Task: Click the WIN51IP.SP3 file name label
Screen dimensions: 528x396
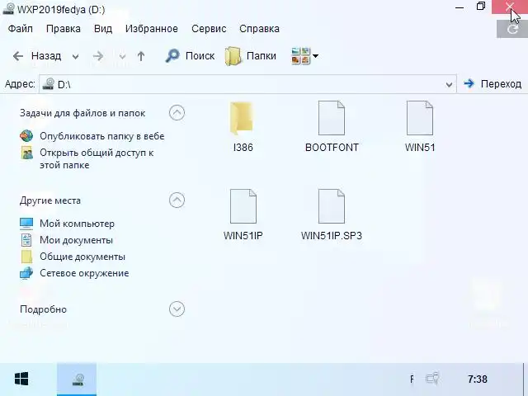Action: pyautogui.click(x=332, y=235)
